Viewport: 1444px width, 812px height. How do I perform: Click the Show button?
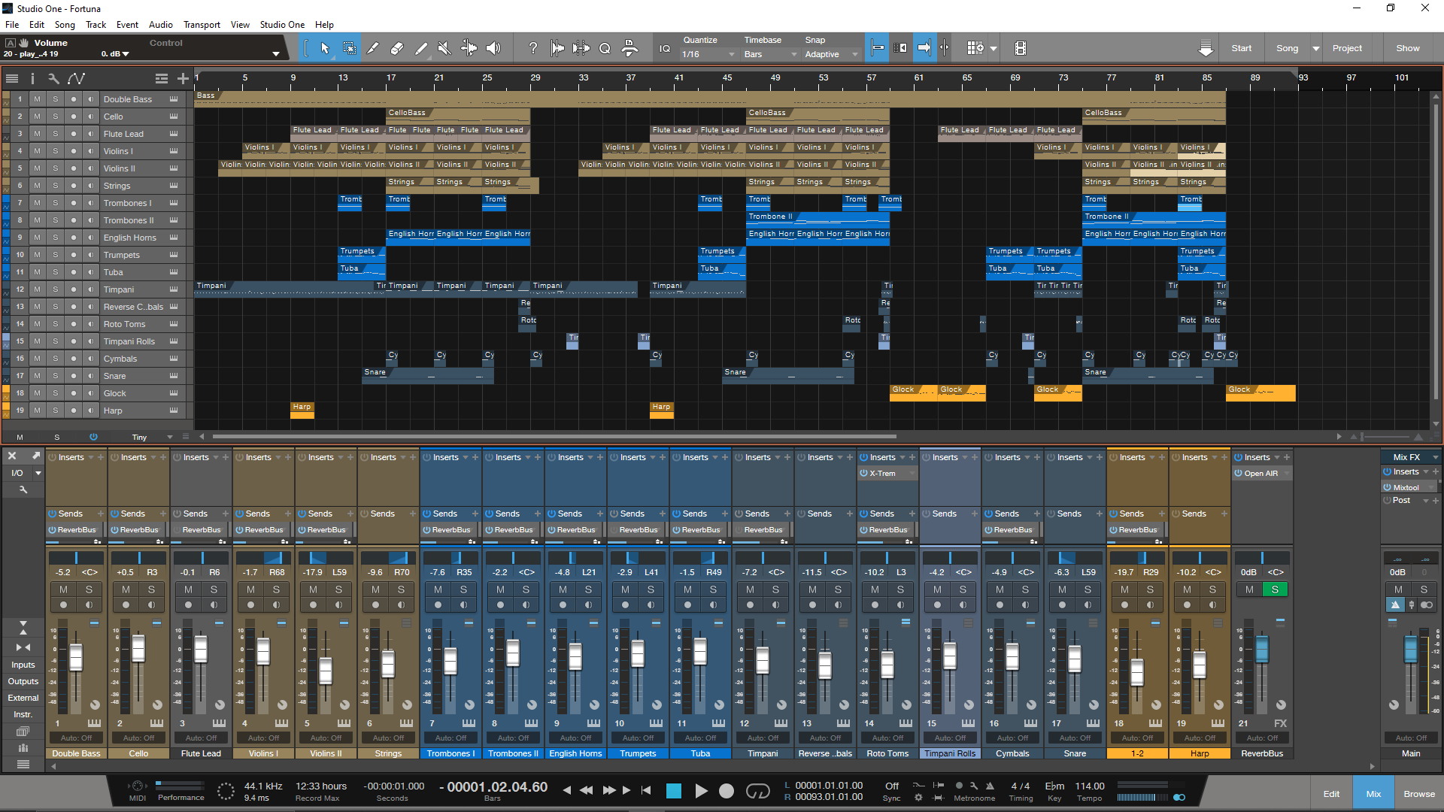(x=1408, y=48)
